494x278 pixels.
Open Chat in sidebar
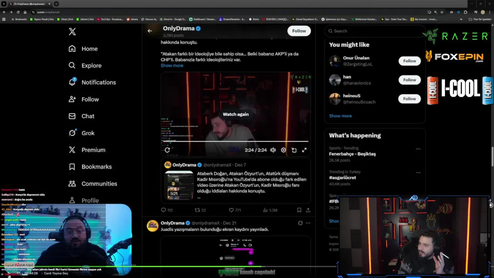coord(81,116)
